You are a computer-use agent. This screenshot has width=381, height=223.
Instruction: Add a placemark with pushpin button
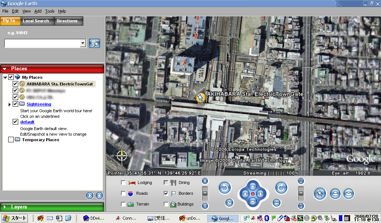[x=320, y=194]
